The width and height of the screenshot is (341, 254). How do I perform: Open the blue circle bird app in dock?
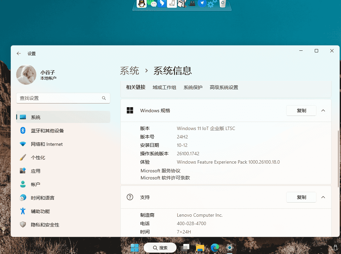pos(202,3)
